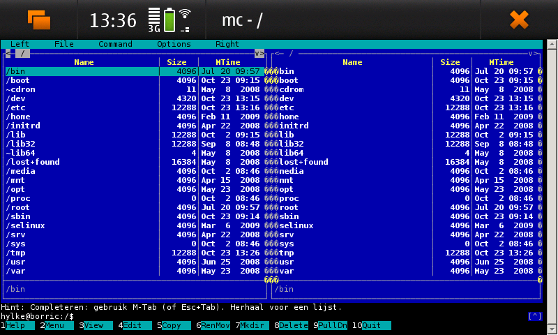The image size is (558, 335).
Task: Open the Left panel menu
Action: click(x=20, y=44)
